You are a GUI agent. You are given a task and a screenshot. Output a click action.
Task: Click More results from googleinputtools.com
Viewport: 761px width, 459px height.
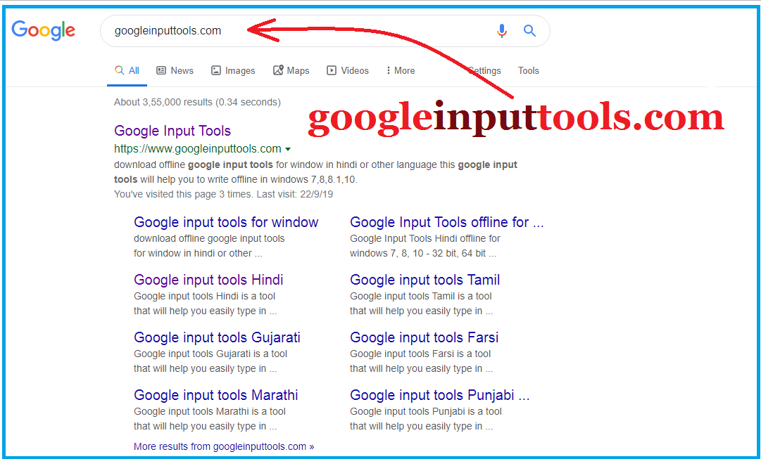(223, 446)
